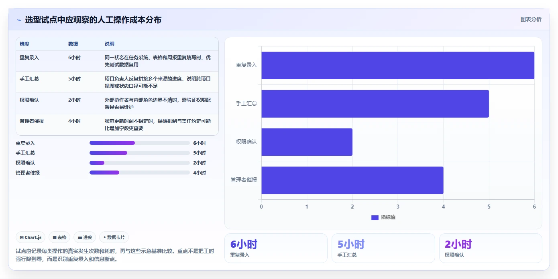Click 重复录入 y-axis label on chart

pos(246,65)
